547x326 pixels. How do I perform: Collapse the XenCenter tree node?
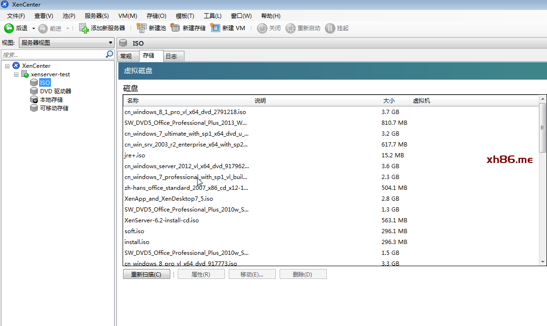[x=8, y=66]
